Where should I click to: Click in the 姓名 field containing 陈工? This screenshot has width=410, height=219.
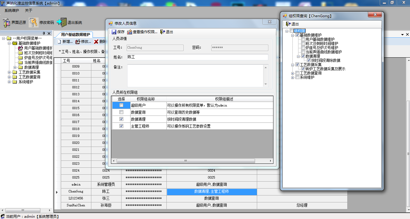(197, 57)
